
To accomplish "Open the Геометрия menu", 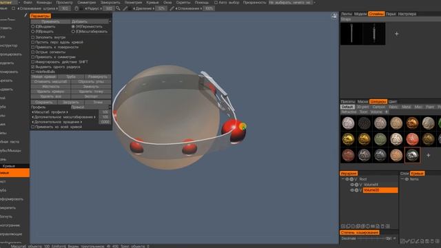I will [x=133, y=3].
